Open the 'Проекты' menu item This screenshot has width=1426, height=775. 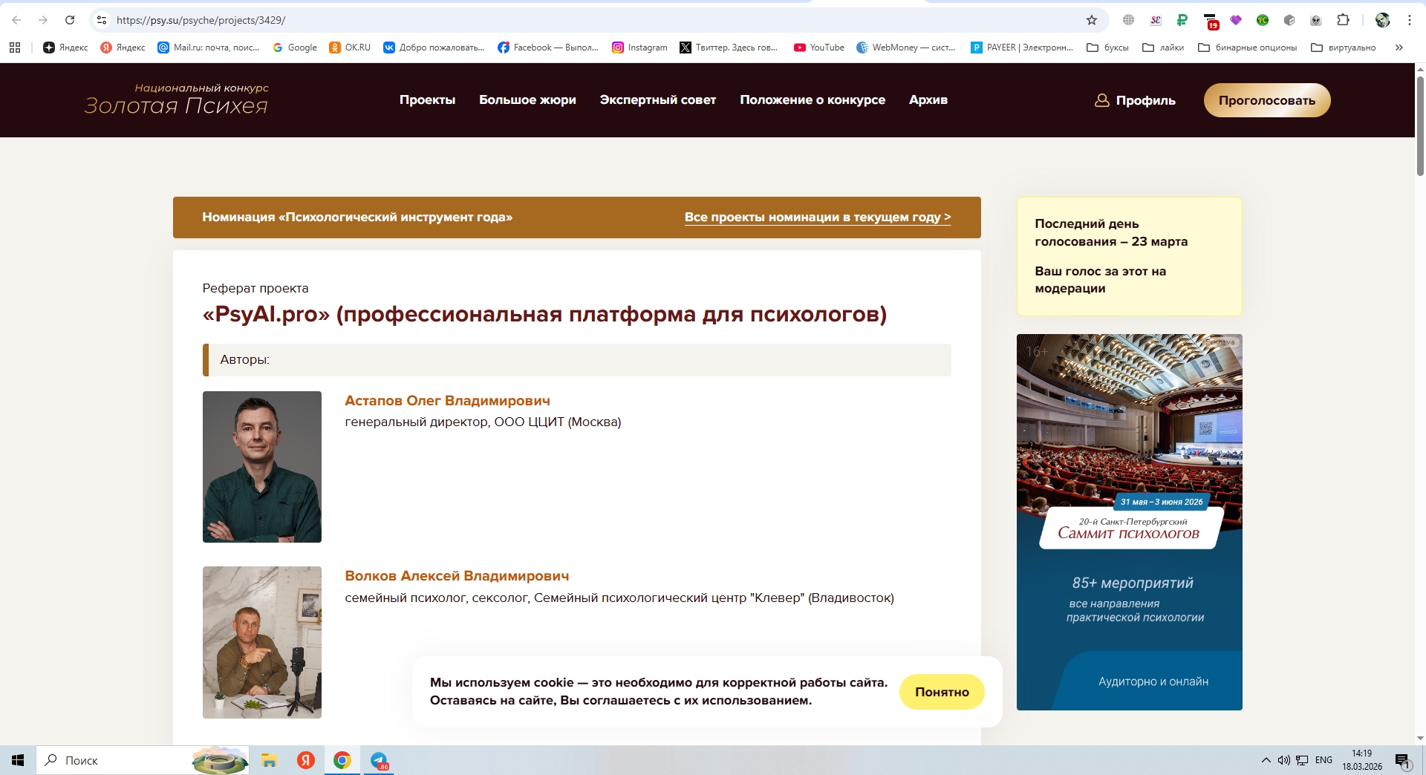tap(427, 100)
